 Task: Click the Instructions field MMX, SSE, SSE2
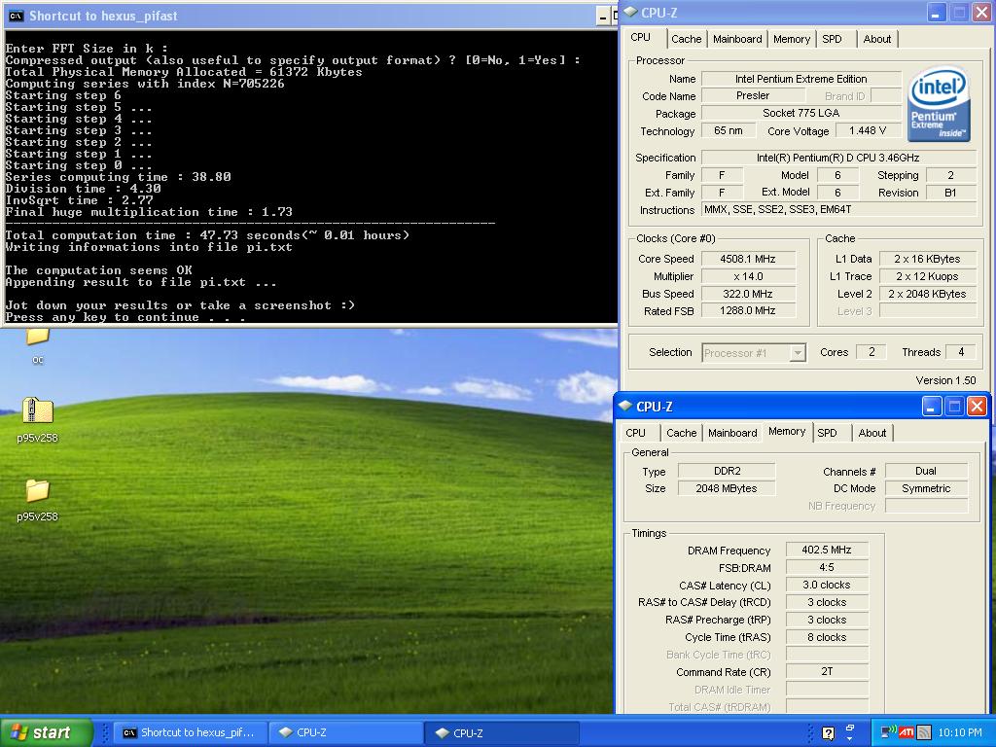[x=838, y=210]
